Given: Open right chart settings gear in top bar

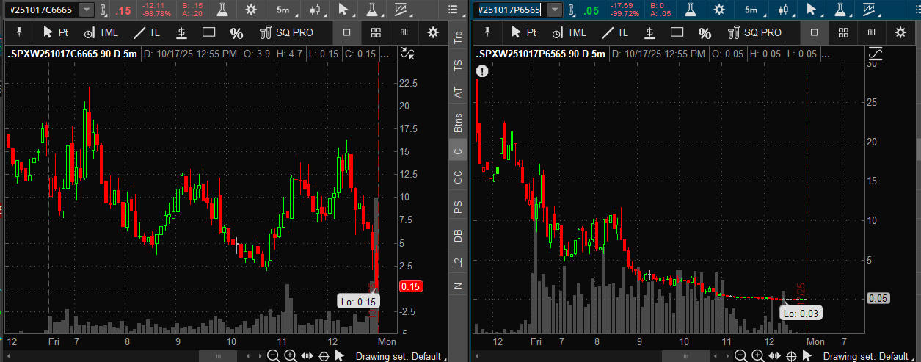Looking at the screenshot, I should coord(719,10).
